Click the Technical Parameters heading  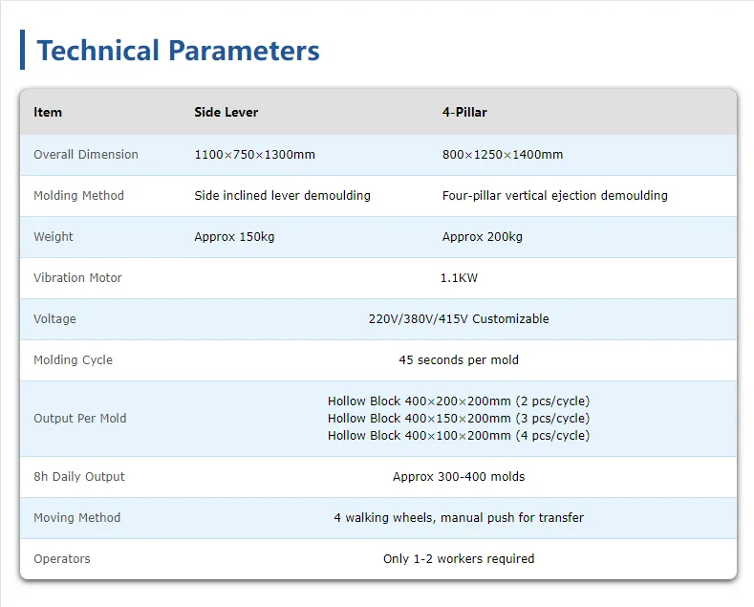click(x=178, y=51)
